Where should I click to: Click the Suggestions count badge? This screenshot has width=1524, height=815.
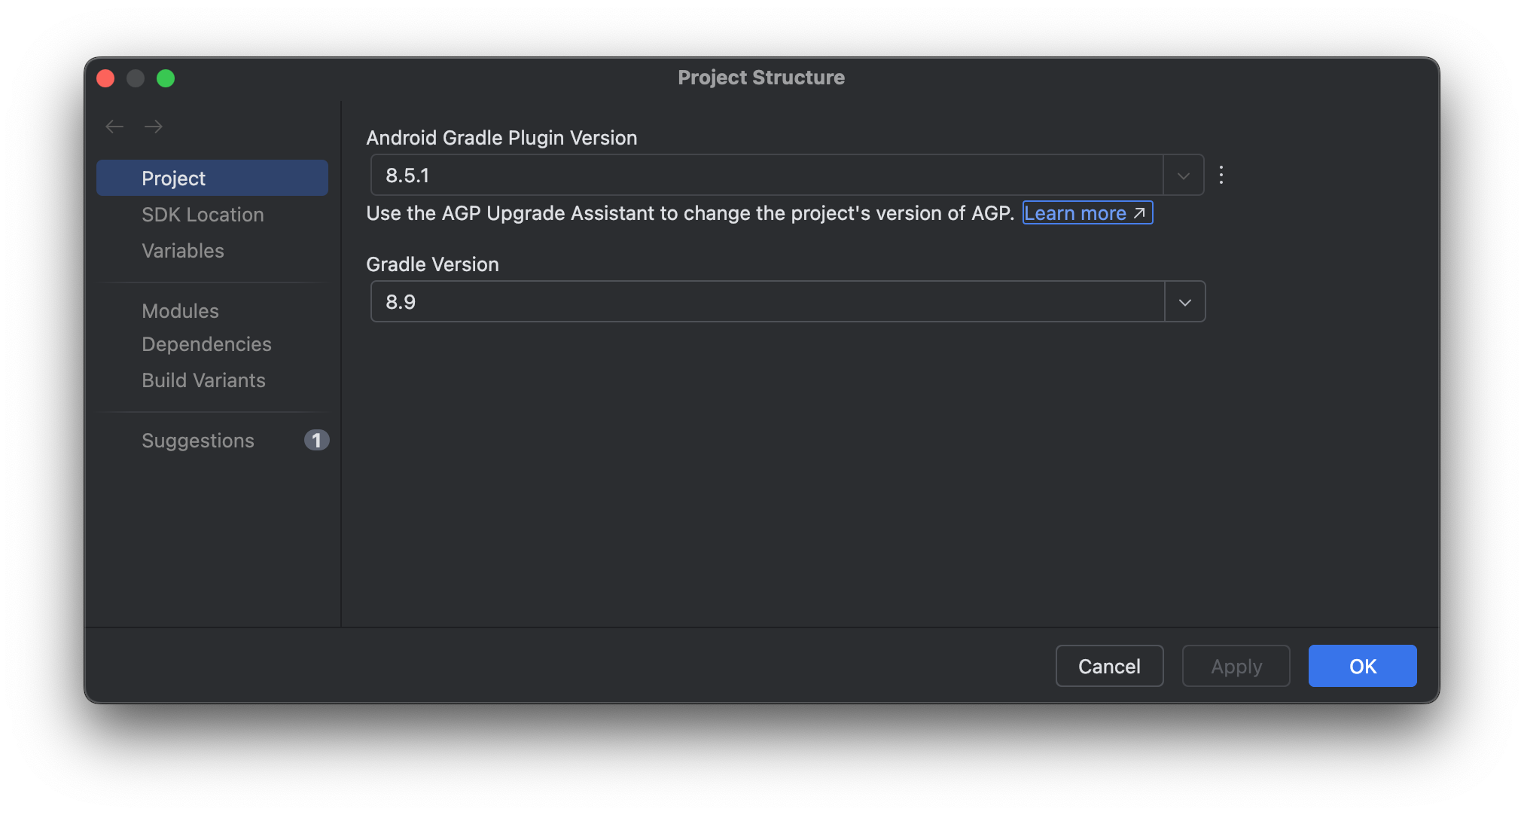point(316,440)
